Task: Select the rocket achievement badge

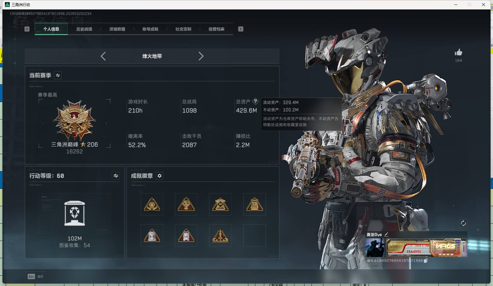Action: coord(220,235)
